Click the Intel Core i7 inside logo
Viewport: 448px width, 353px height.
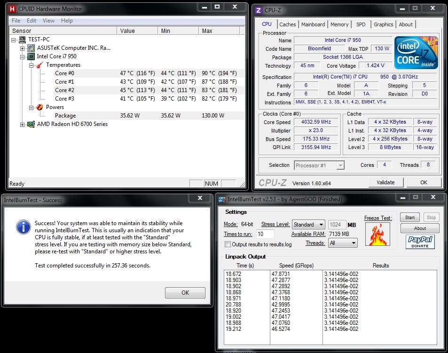tap(417, 53)
